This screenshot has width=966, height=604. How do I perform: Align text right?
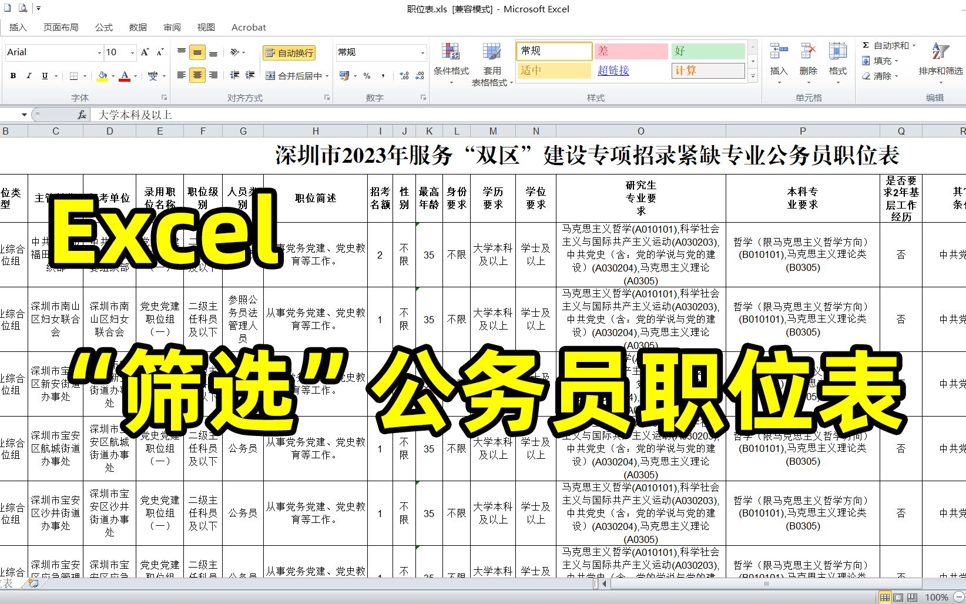point(213,75)
